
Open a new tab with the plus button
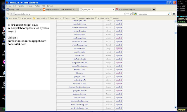coord(154,10)
